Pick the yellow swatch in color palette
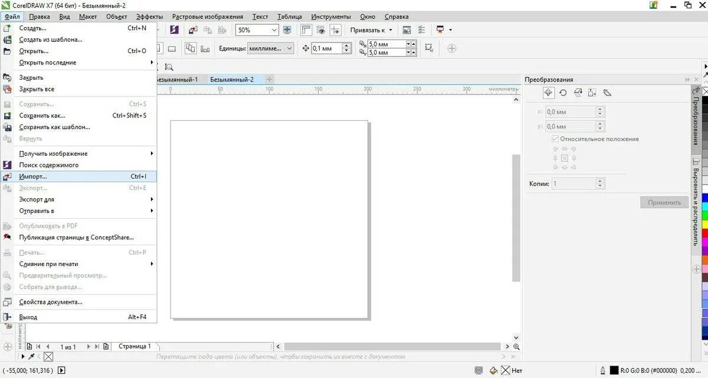 click(704, 225)
